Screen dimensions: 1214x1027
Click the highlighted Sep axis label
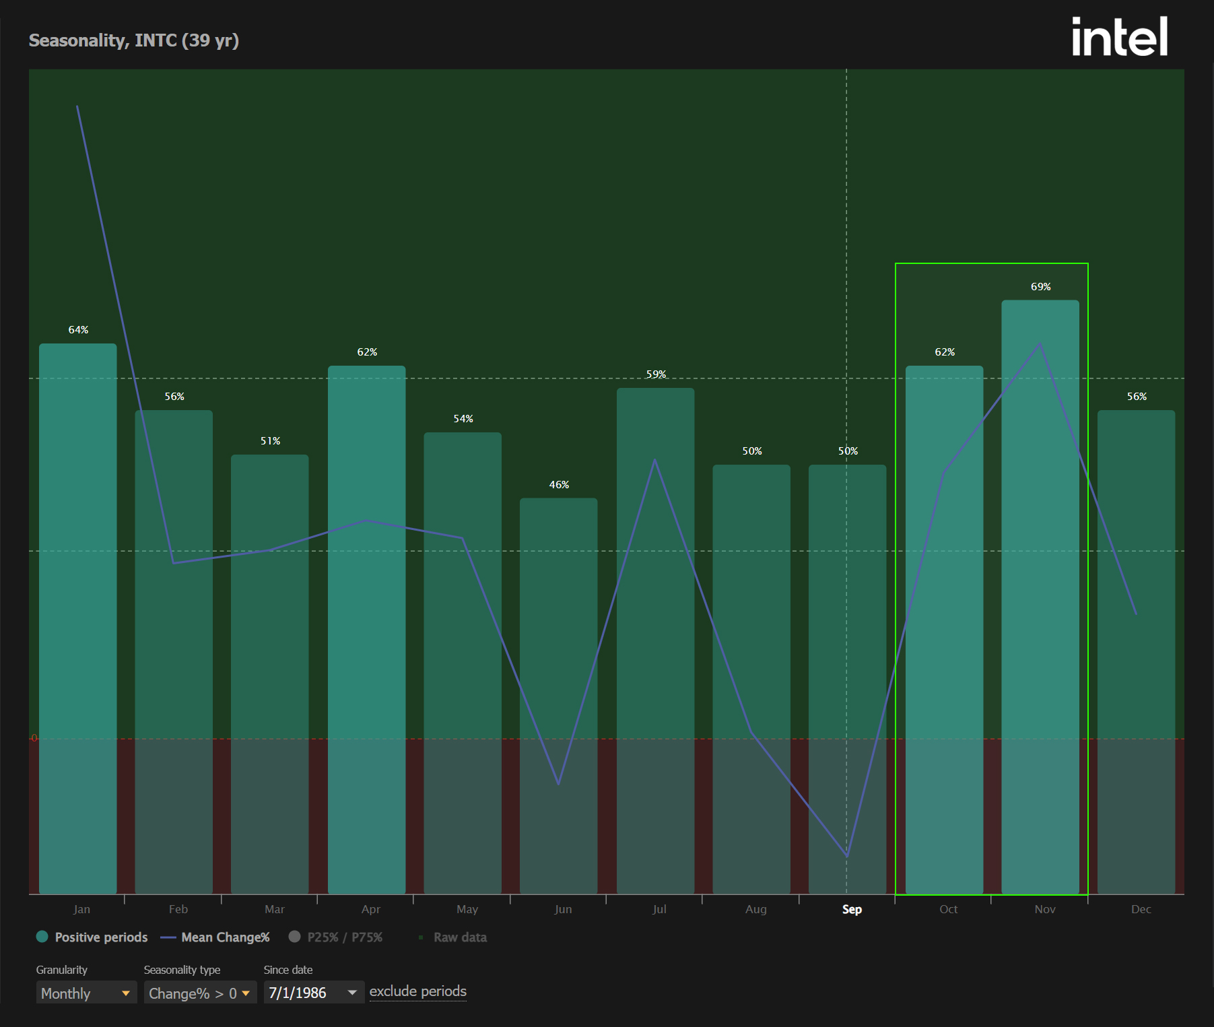[852, 909]
